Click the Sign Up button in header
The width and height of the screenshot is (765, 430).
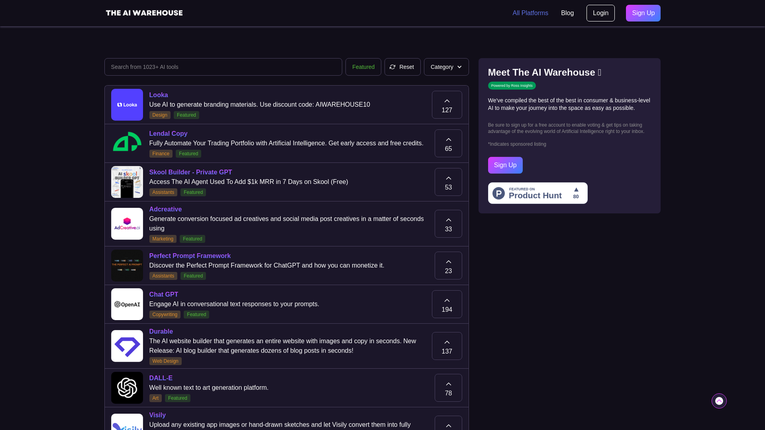click(643, 13)
